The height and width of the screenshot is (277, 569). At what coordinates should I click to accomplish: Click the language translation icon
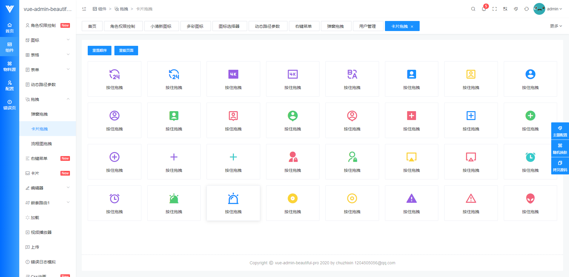[505, 9]
